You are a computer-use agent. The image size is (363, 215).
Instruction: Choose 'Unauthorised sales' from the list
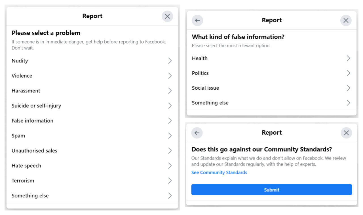point(34,151)
